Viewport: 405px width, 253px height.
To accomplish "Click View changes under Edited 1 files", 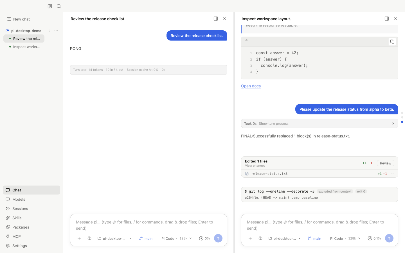I will pos(255,166).
